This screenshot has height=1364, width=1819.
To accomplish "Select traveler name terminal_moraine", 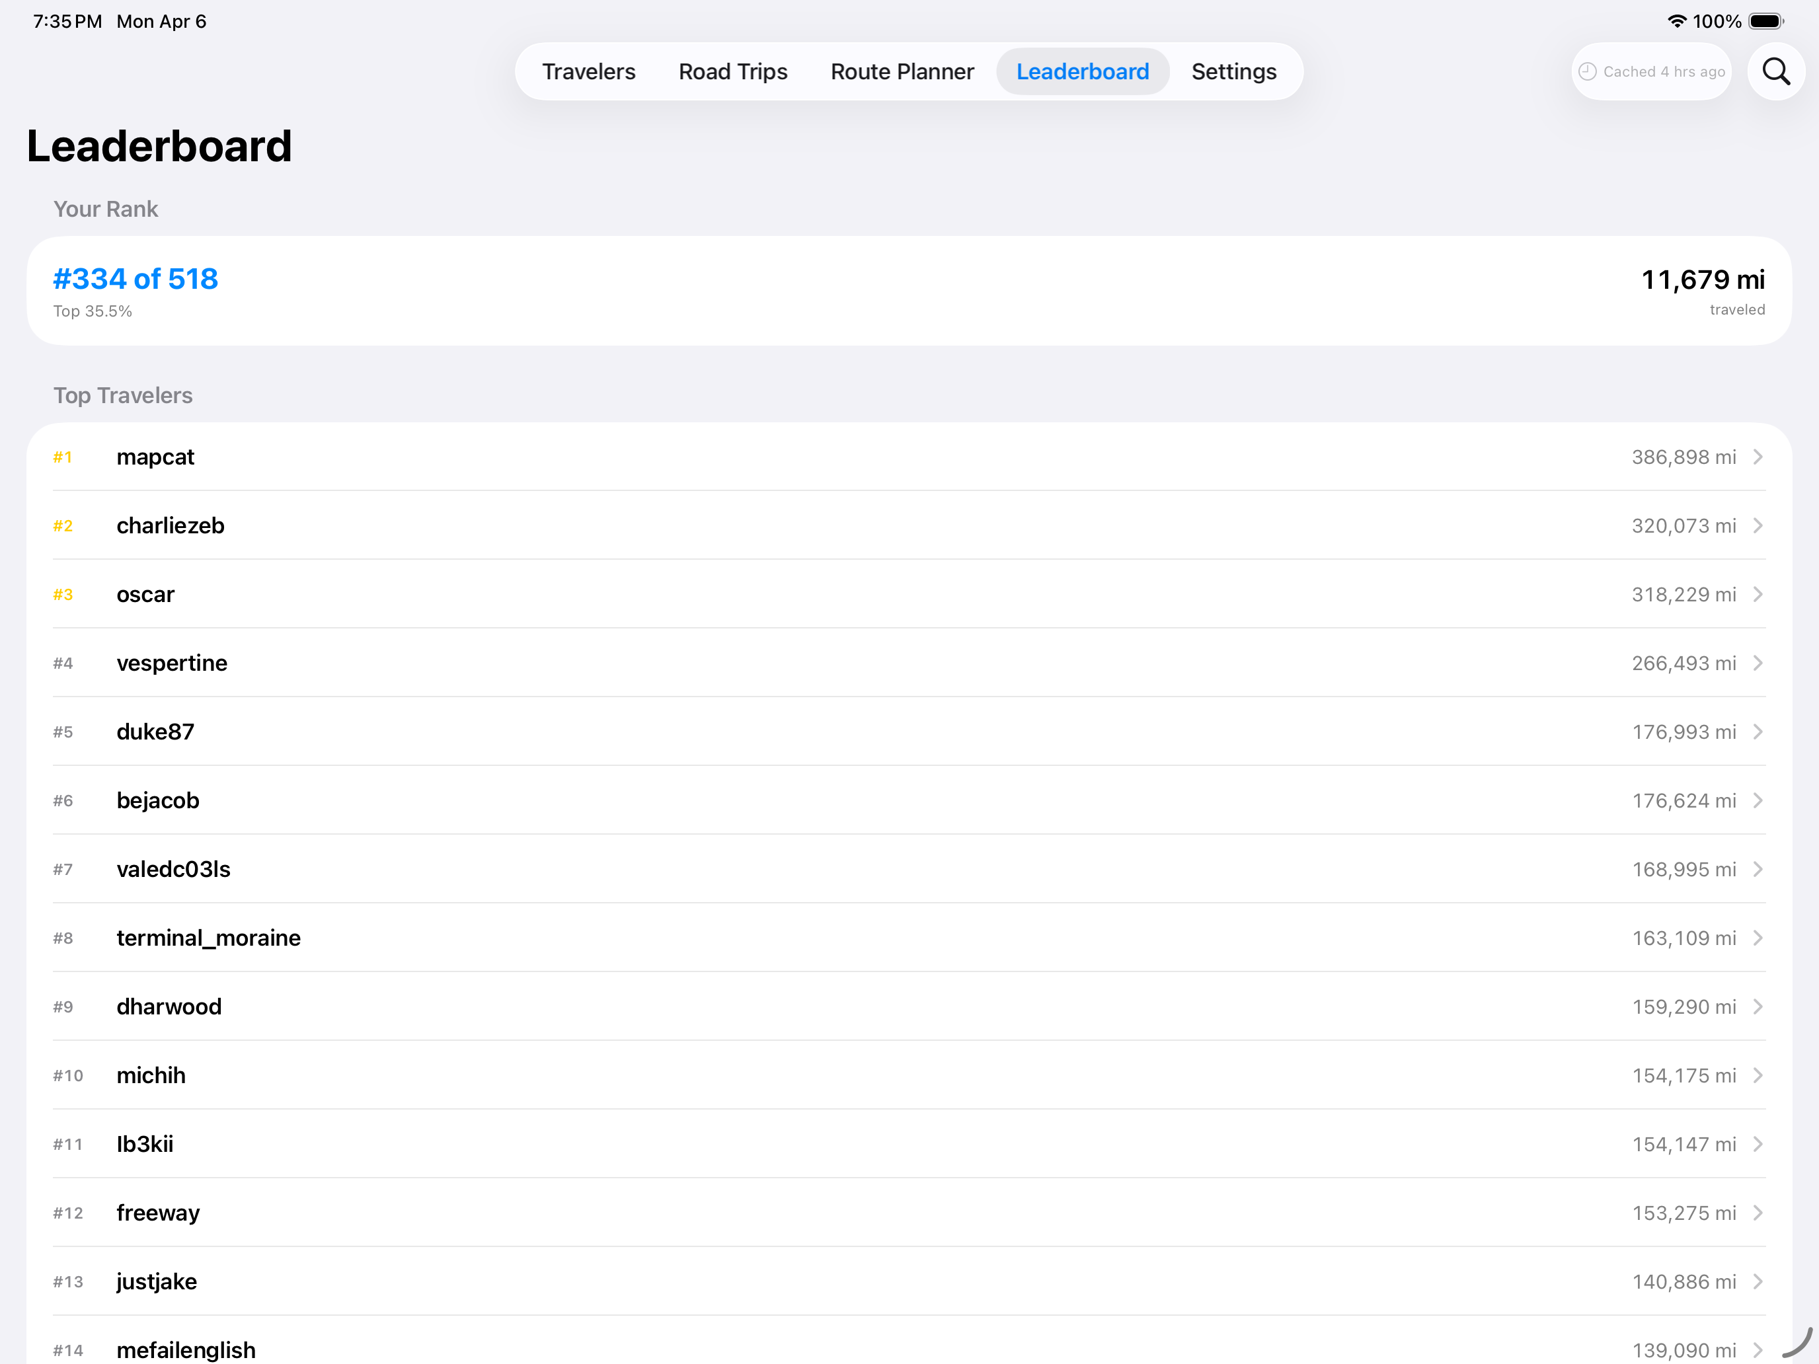I will pyautogui.click(x=209, y=938).
